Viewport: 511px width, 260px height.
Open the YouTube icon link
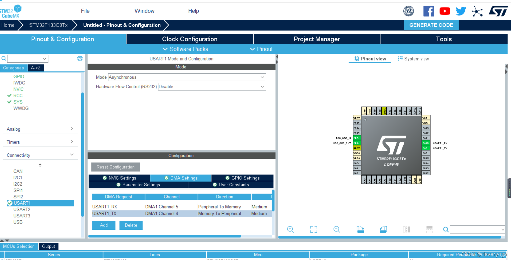pos(445,11)
